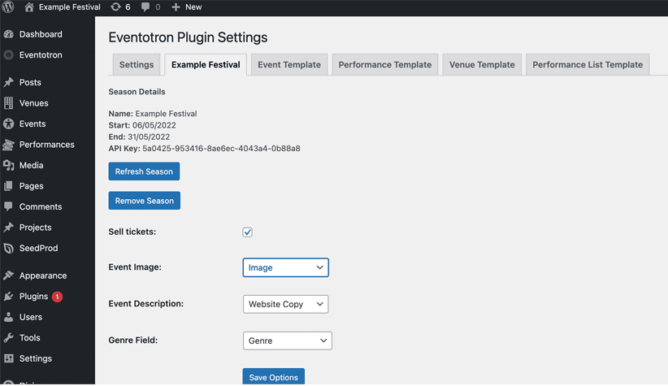Open the Event Description dropdown
668x386 pixels.
(285, 304)
